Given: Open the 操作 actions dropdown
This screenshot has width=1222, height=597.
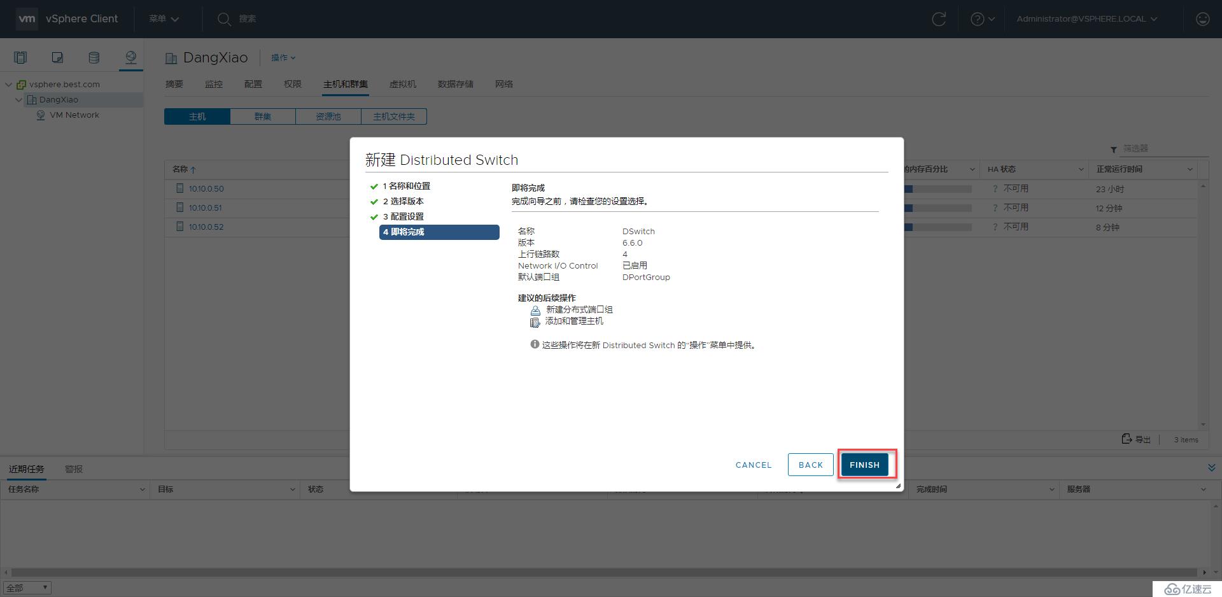Looking at the screenshot, I should pos(283,58).
